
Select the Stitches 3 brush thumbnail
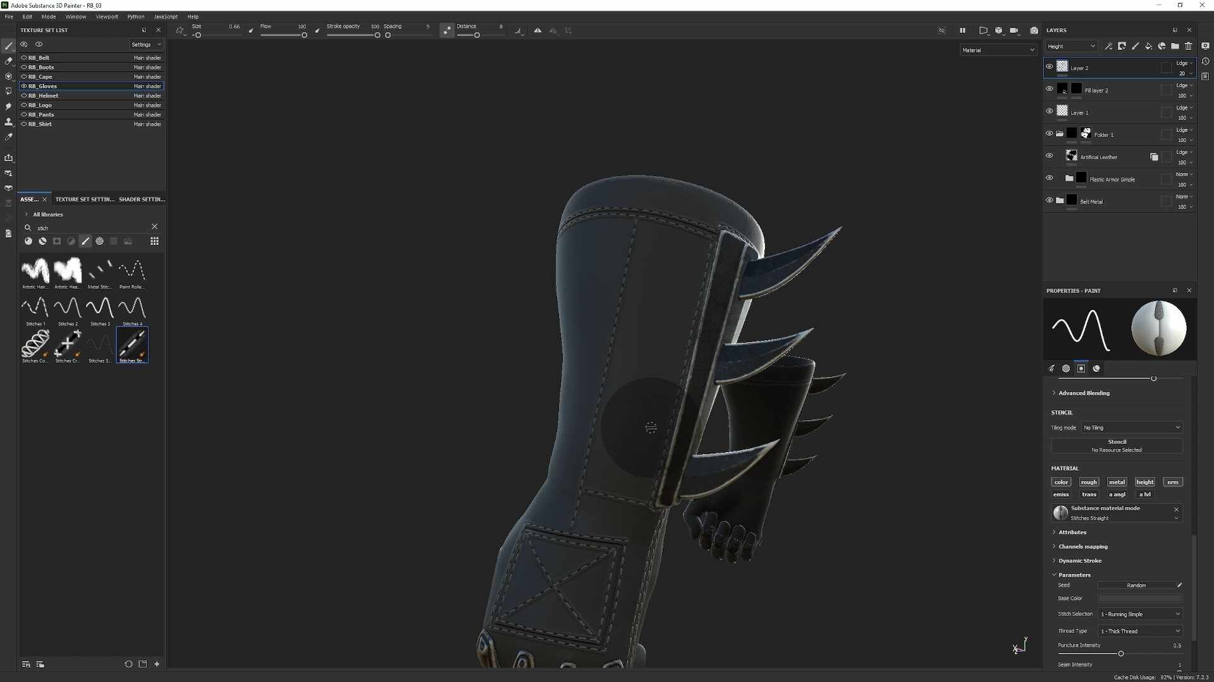(x=100, y=308)
